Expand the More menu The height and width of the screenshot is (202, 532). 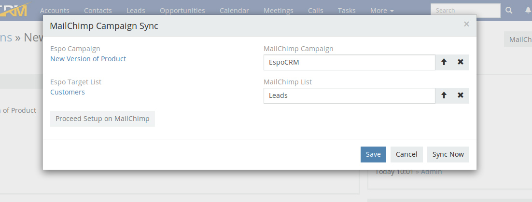[x=382, y=11]
